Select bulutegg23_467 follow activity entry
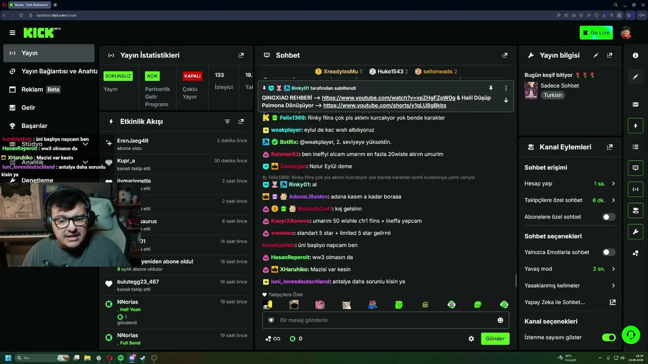This screenshot has height=364, width=648. [176, 285]
